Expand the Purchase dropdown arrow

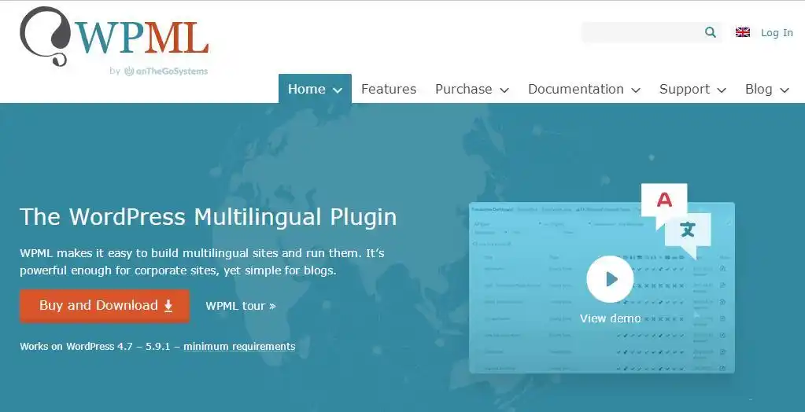504,90
